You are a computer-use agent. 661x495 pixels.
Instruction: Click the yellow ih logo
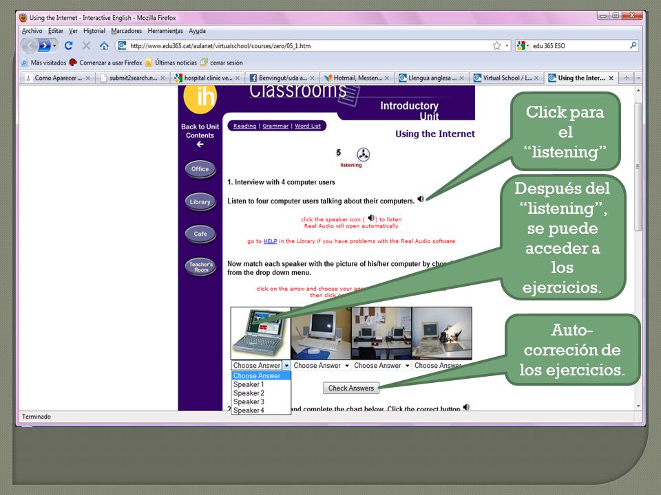(x=200, y=98)
